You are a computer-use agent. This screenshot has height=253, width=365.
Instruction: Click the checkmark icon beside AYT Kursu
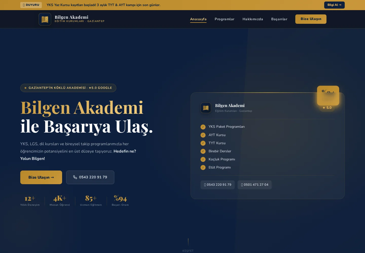[x=203, y=135]
